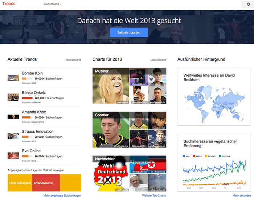Click the Eve Online thumbnail image
Viewport: 254px width, 198px height.
13,156
